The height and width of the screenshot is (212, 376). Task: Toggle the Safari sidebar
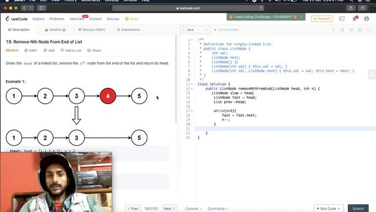[42, 8]
